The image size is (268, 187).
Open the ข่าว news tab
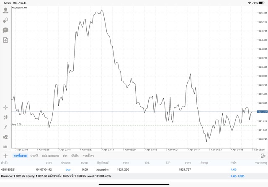tap(65, 156)
